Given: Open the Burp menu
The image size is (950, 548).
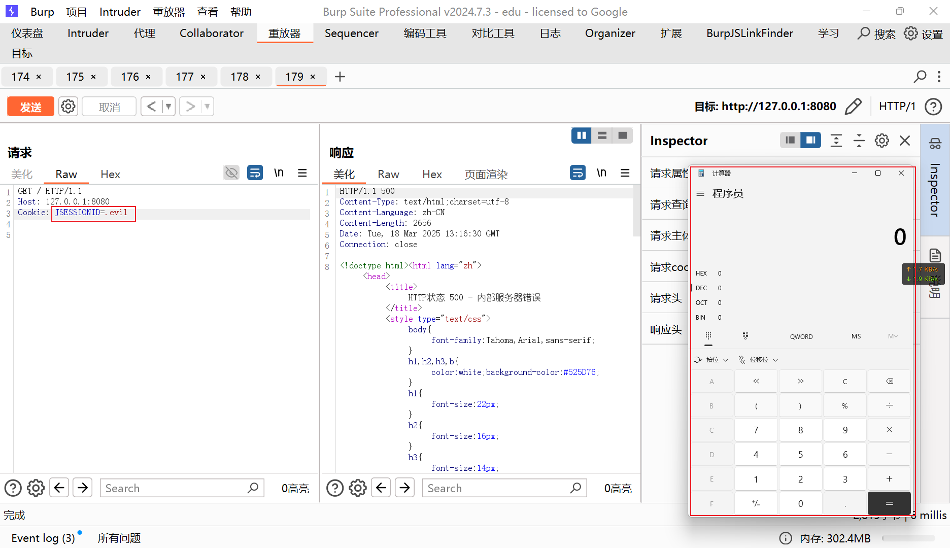Looking at the screenshot, I should (x=42, y=12).
